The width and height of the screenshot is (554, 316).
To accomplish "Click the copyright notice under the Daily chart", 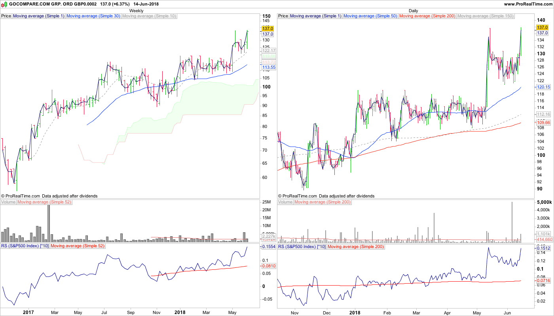I will 326,196.
